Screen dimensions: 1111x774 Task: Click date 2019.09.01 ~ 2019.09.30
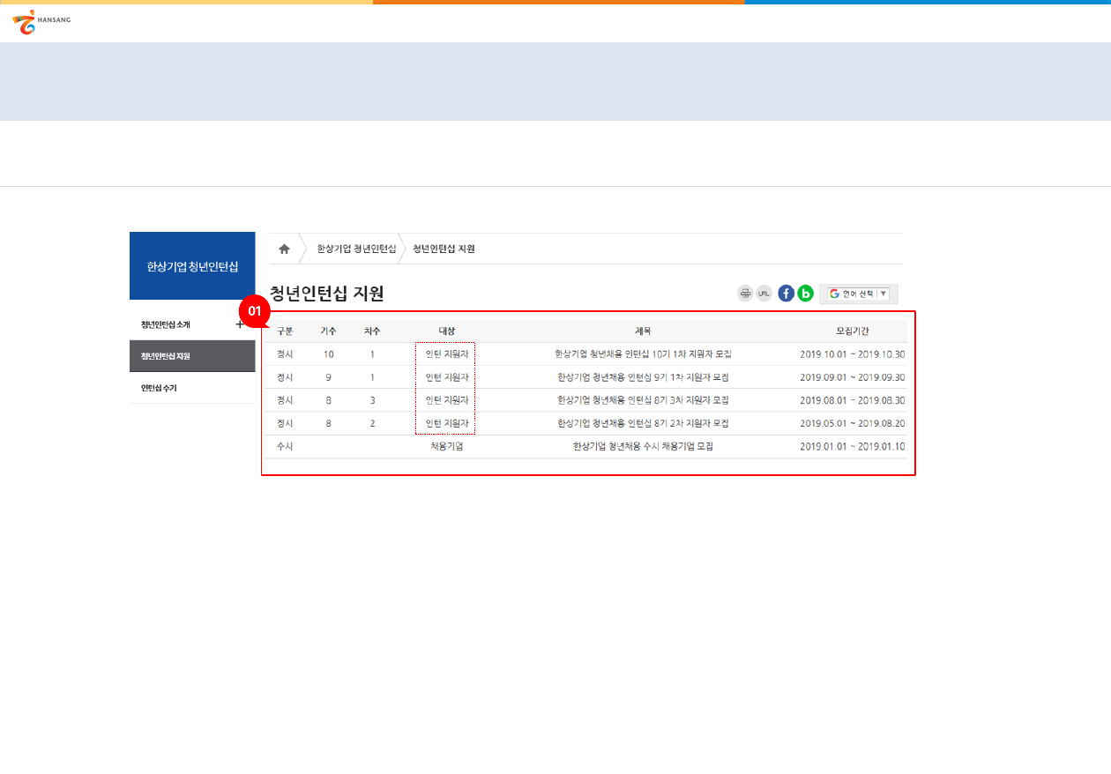click(x=853, y=377)
